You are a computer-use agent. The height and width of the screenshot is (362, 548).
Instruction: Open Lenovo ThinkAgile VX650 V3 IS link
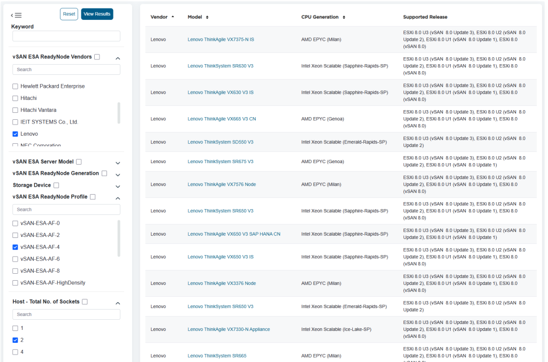tap(220, 257)
